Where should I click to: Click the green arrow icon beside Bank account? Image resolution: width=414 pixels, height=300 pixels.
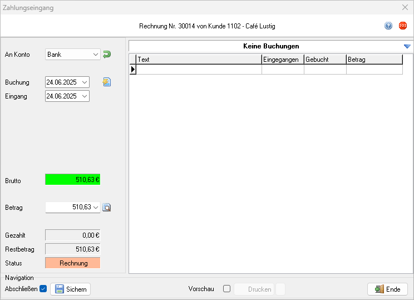tap(107, 54)
